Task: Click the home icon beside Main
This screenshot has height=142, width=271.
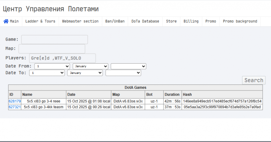Action: (x=6, y=21)
